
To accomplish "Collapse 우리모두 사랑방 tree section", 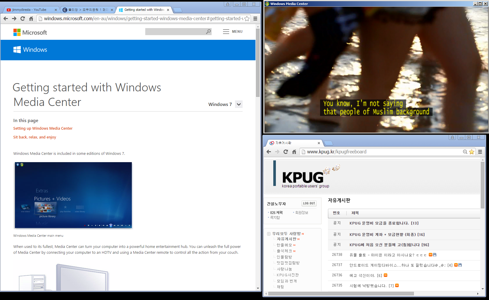I will click(x=269, y=234).
